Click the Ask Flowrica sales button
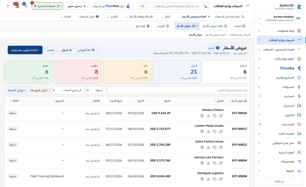This screenshot has height=187, width=306. click(112, 6)
